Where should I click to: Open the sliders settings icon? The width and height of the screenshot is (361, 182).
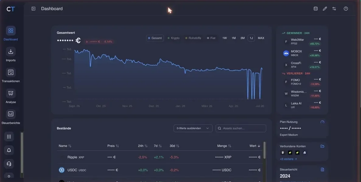[334, 9]
